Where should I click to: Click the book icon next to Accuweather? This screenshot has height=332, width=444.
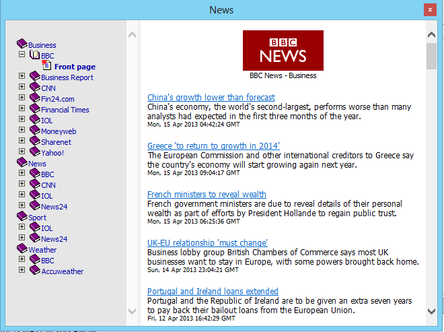[34, 271]
